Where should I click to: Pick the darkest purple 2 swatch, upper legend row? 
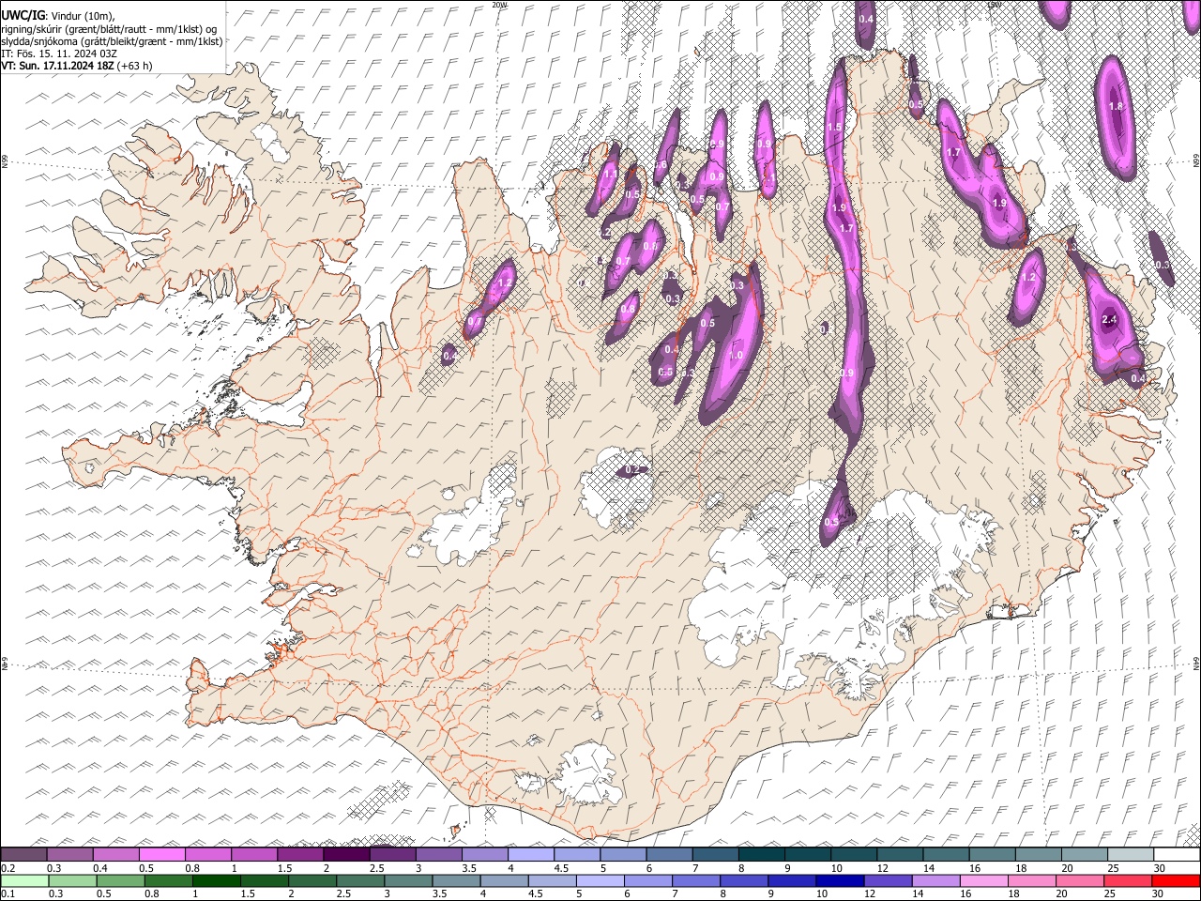(346, 855)
